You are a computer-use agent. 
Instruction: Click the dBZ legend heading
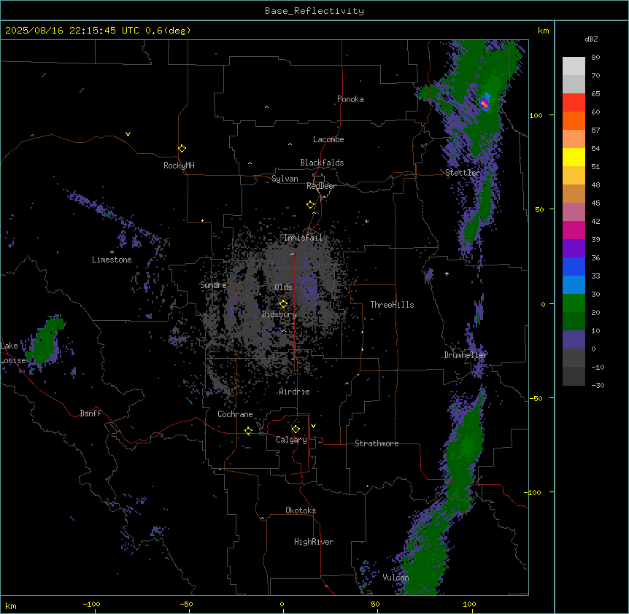click(x=591, y=39)
